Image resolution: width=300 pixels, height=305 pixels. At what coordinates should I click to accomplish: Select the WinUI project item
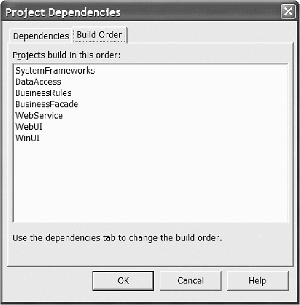[28, 138]
